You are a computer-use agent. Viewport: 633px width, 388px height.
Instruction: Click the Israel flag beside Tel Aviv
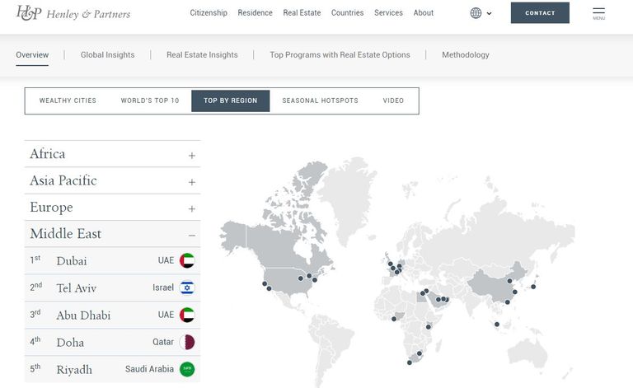(x=187, y=287)
